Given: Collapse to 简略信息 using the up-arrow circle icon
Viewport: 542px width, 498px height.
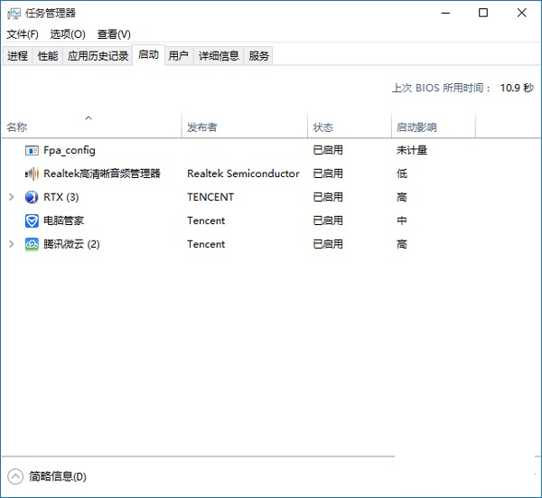Looking at the screenshot, I should point(15,476).
